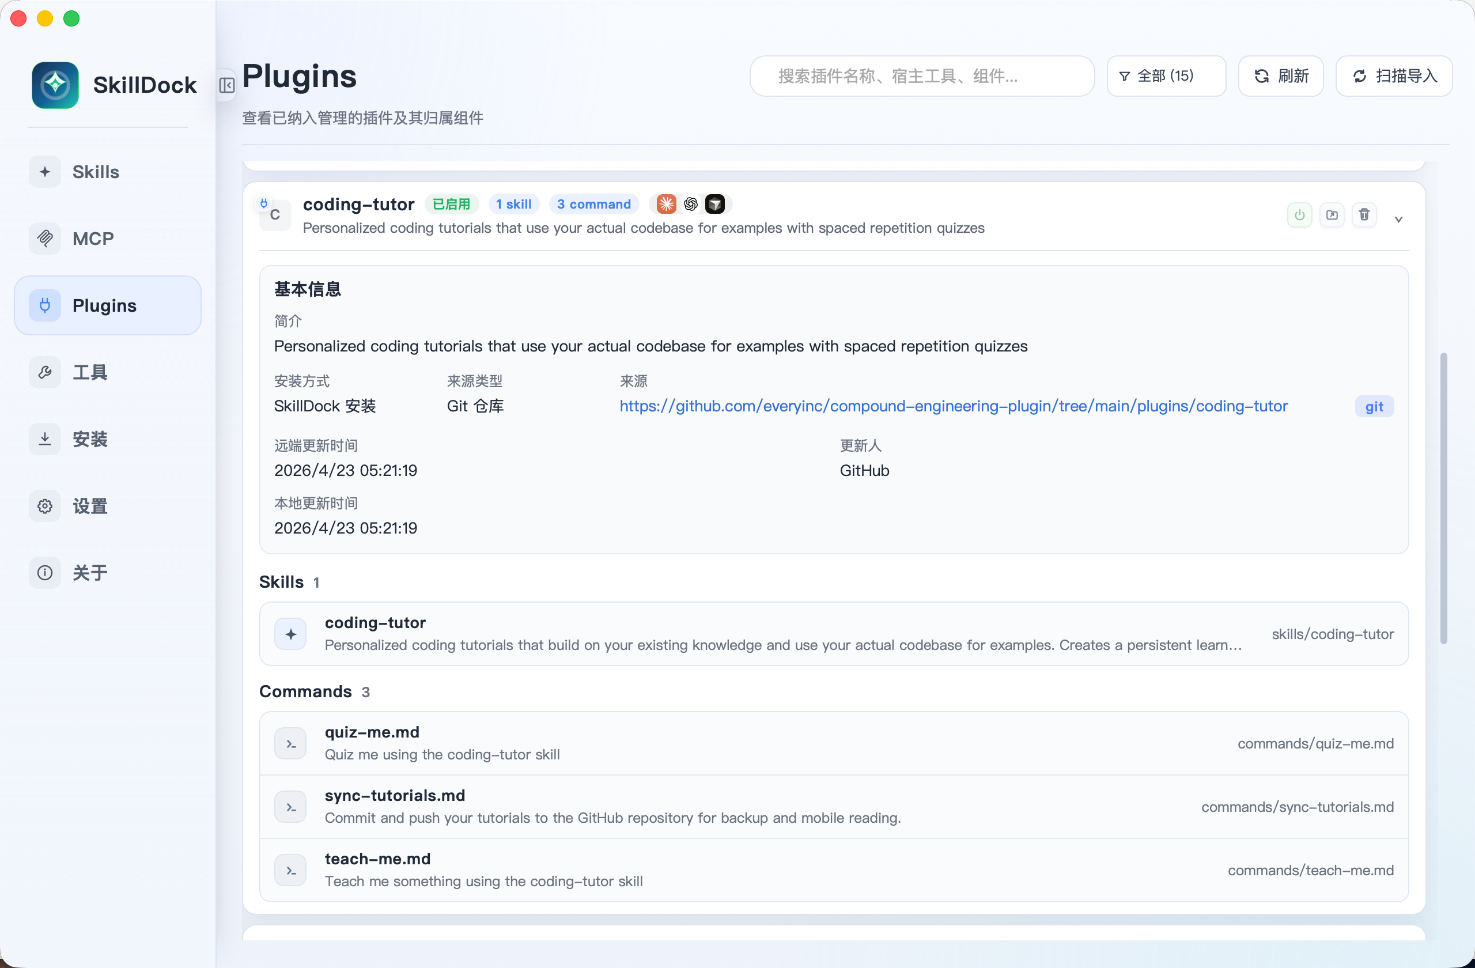Viewport: 1475px width, 968px height.
Task: Delete coding-tutor with trash icon
Action: coord(1364,215)
